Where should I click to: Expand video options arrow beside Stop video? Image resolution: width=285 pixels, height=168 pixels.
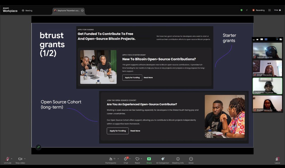click(x=25, y=159)
